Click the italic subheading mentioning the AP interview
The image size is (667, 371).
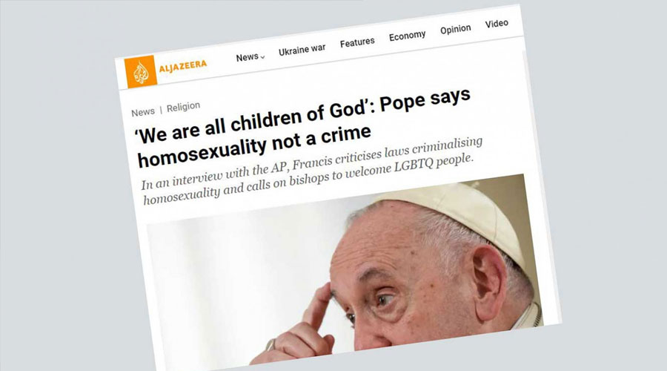coord(312,171)
